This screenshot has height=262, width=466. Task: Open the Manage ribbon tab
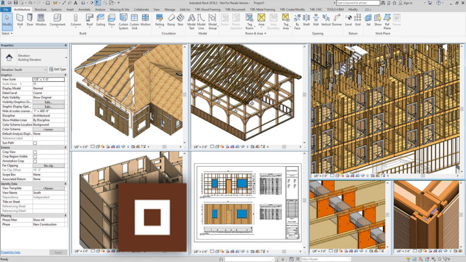170,10
